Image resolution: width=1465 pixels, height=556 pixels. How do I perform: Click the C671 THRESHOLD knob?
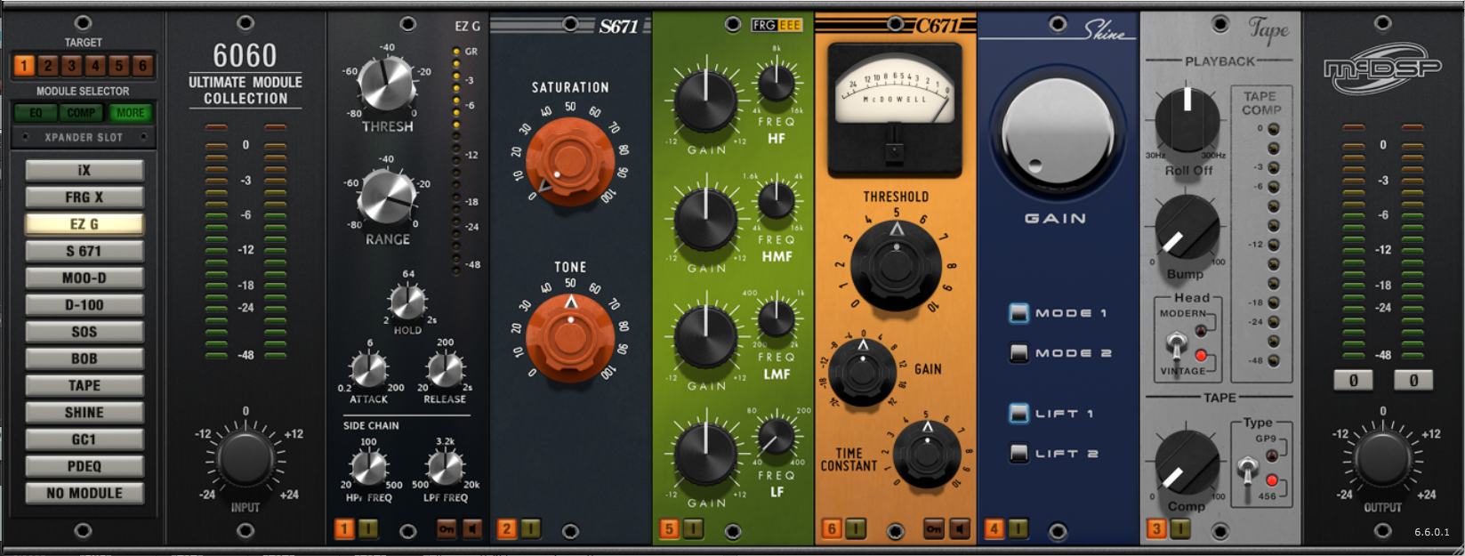tap(896, 264)
